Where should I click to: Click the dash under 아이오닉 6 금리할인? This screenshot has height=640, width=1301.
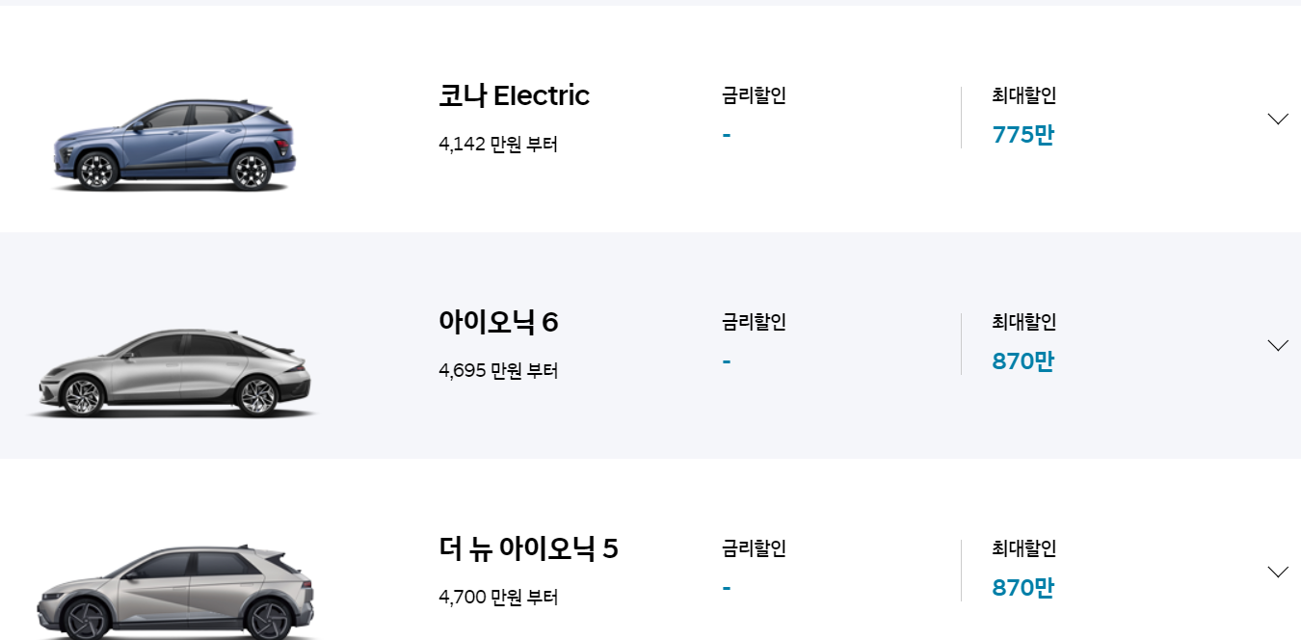(x=726, y=360)
